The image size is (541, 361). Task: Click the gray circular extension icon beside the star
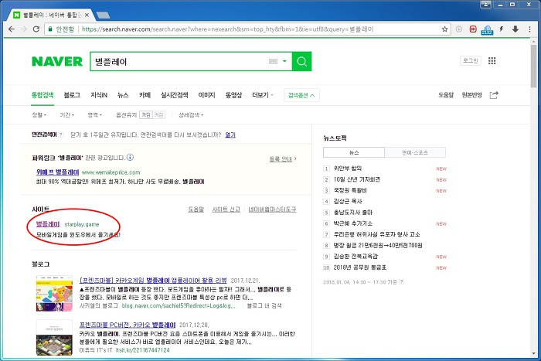point(459,29)
